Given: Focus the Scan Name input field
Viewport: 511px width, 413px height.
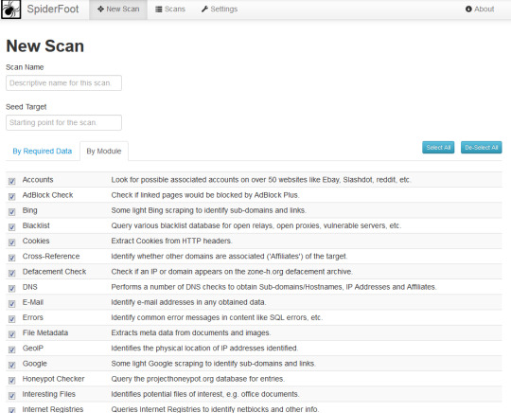Looking at the screenshot, I should pyautogui.click(x=64, y=83).
